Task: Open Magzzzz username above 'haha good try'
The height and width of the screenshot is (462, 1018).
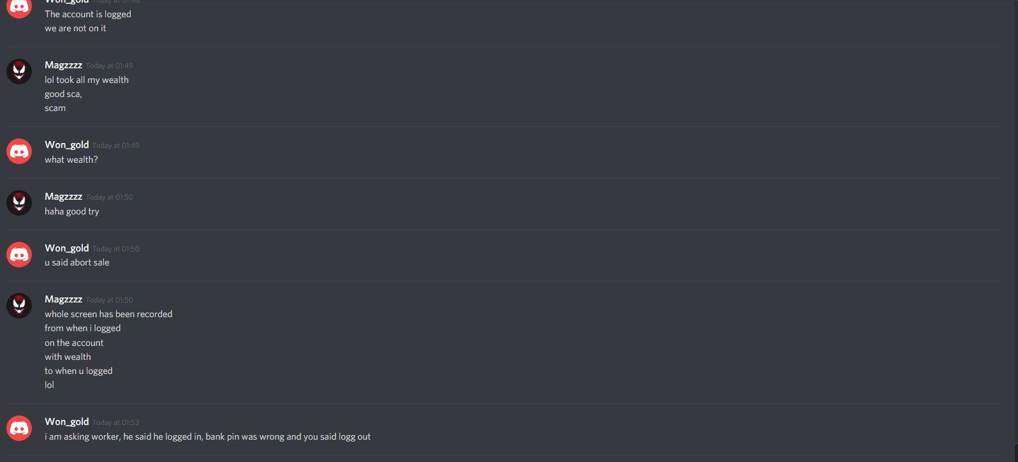Action: click(63, 197)
